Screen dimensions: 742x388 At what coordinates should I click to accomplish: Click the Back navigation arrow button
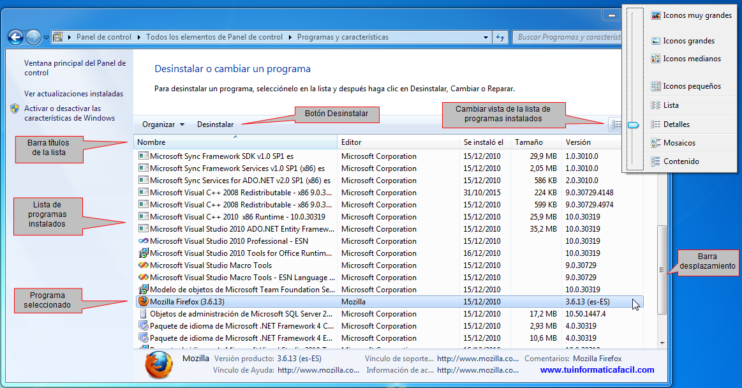(15, 37)
